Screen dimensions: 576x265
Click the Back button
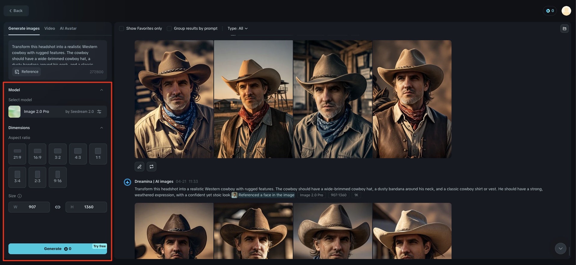16,11
